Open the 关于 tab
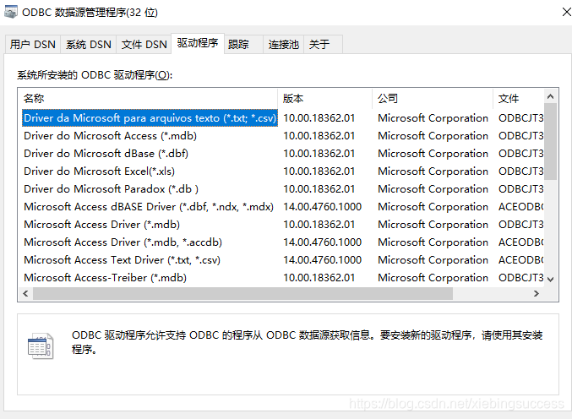Image resolution: width=572 pixels, height=419 pixels. [324, 45]
